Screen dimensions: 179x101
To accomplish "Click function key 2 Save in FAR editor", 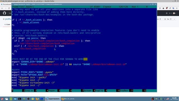I will 28,91.
